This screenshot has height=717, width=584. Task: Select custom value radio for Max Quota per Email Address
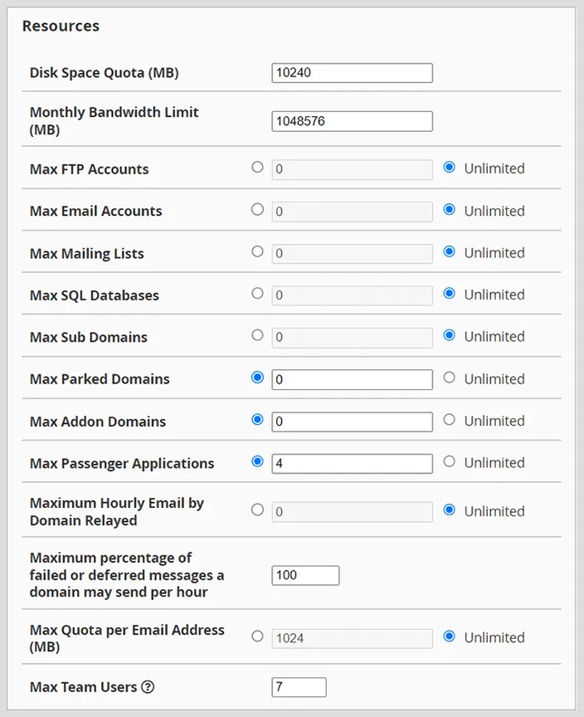tap(257, 636)
